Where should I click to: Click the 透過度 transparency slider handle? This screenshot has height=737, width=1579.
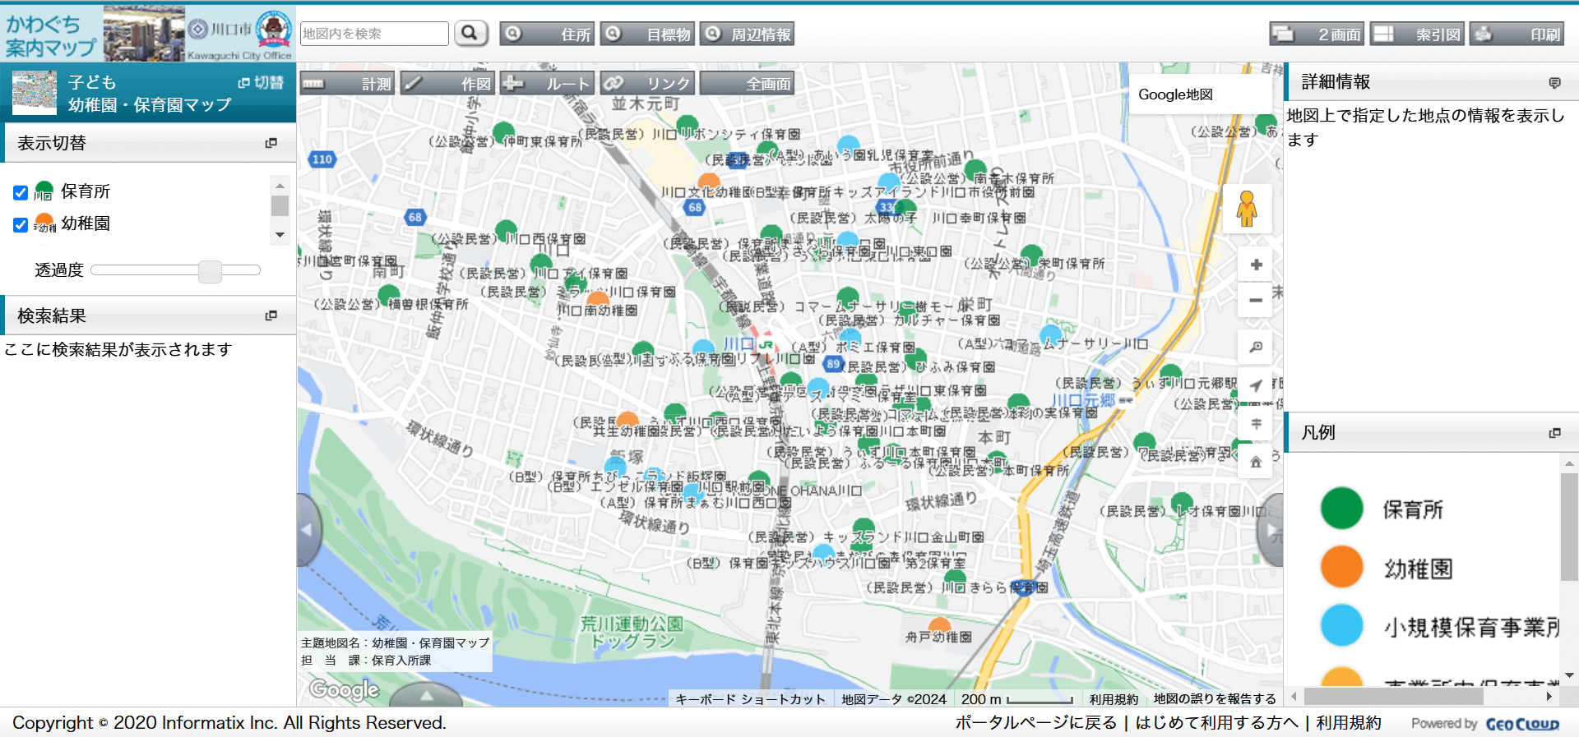click(210, 270)
